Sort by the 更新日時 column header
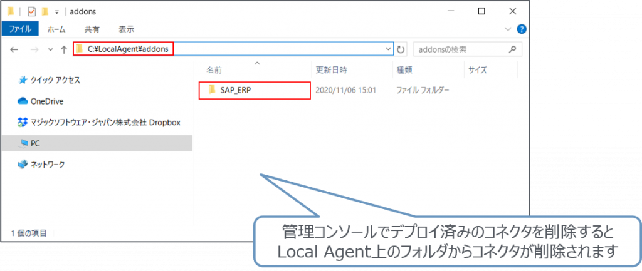Viewport: 642px width, 271px height. coord(332,70)
